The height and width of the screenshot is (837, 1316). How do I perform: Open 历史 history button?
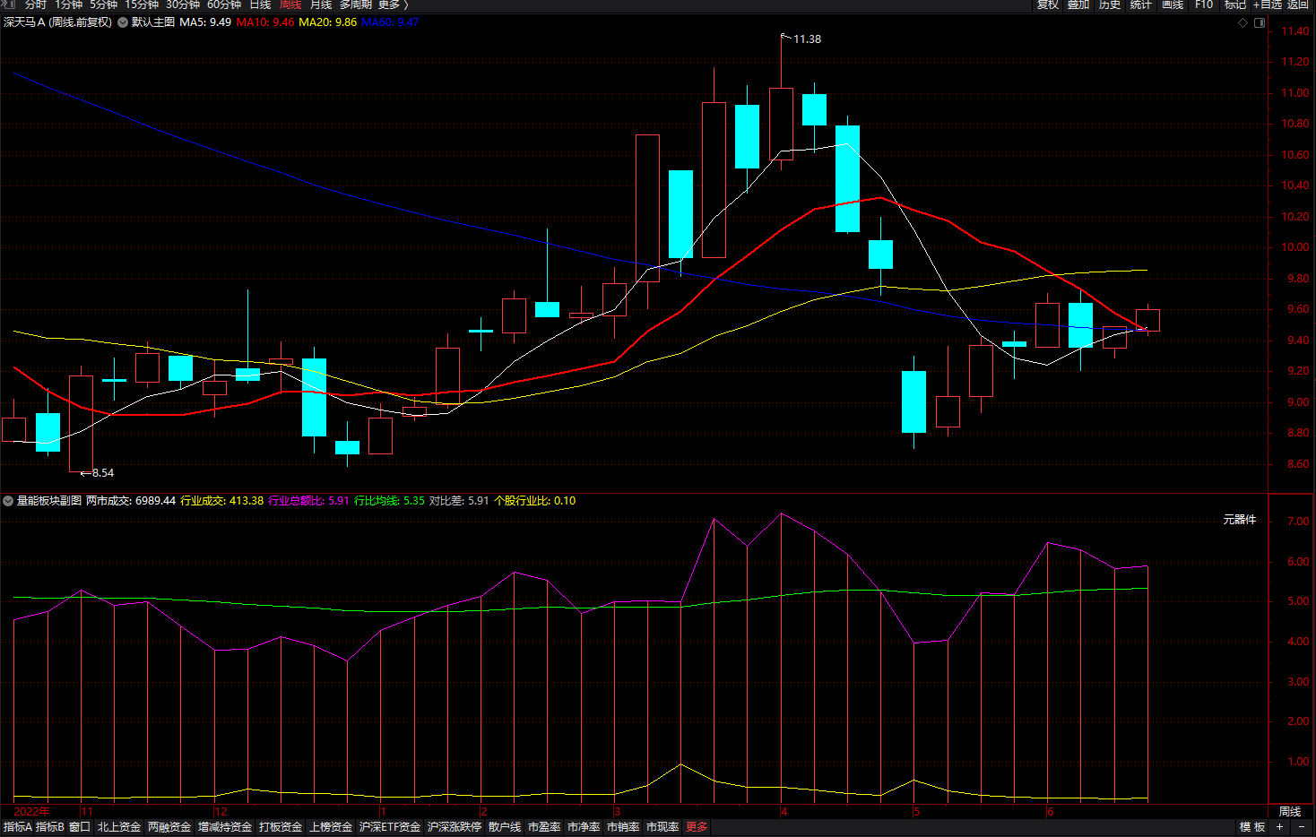(1110, 4)
